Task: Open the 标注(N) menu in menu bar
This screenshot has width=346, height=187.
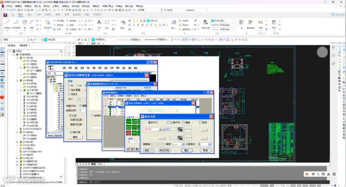Action: (x=75, y=6)
